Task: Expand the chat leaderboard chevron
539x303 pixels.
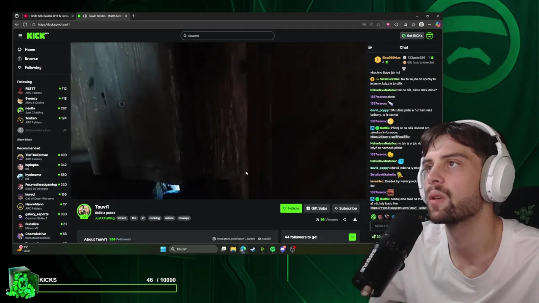Action: pyautogui.click(x=404, y=69)
